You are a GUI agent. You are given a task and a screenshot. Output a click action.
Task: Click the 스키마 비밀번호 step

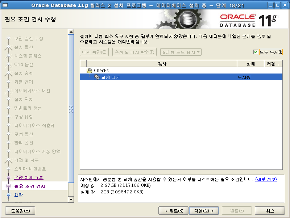coord(30,169)
